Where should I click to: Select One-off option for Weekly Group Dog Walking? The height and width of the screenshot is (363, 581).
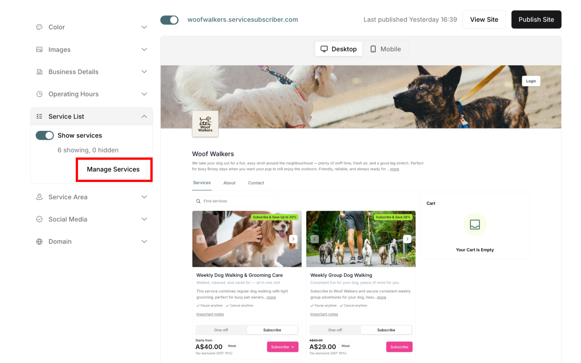click(x=335, y=330)
